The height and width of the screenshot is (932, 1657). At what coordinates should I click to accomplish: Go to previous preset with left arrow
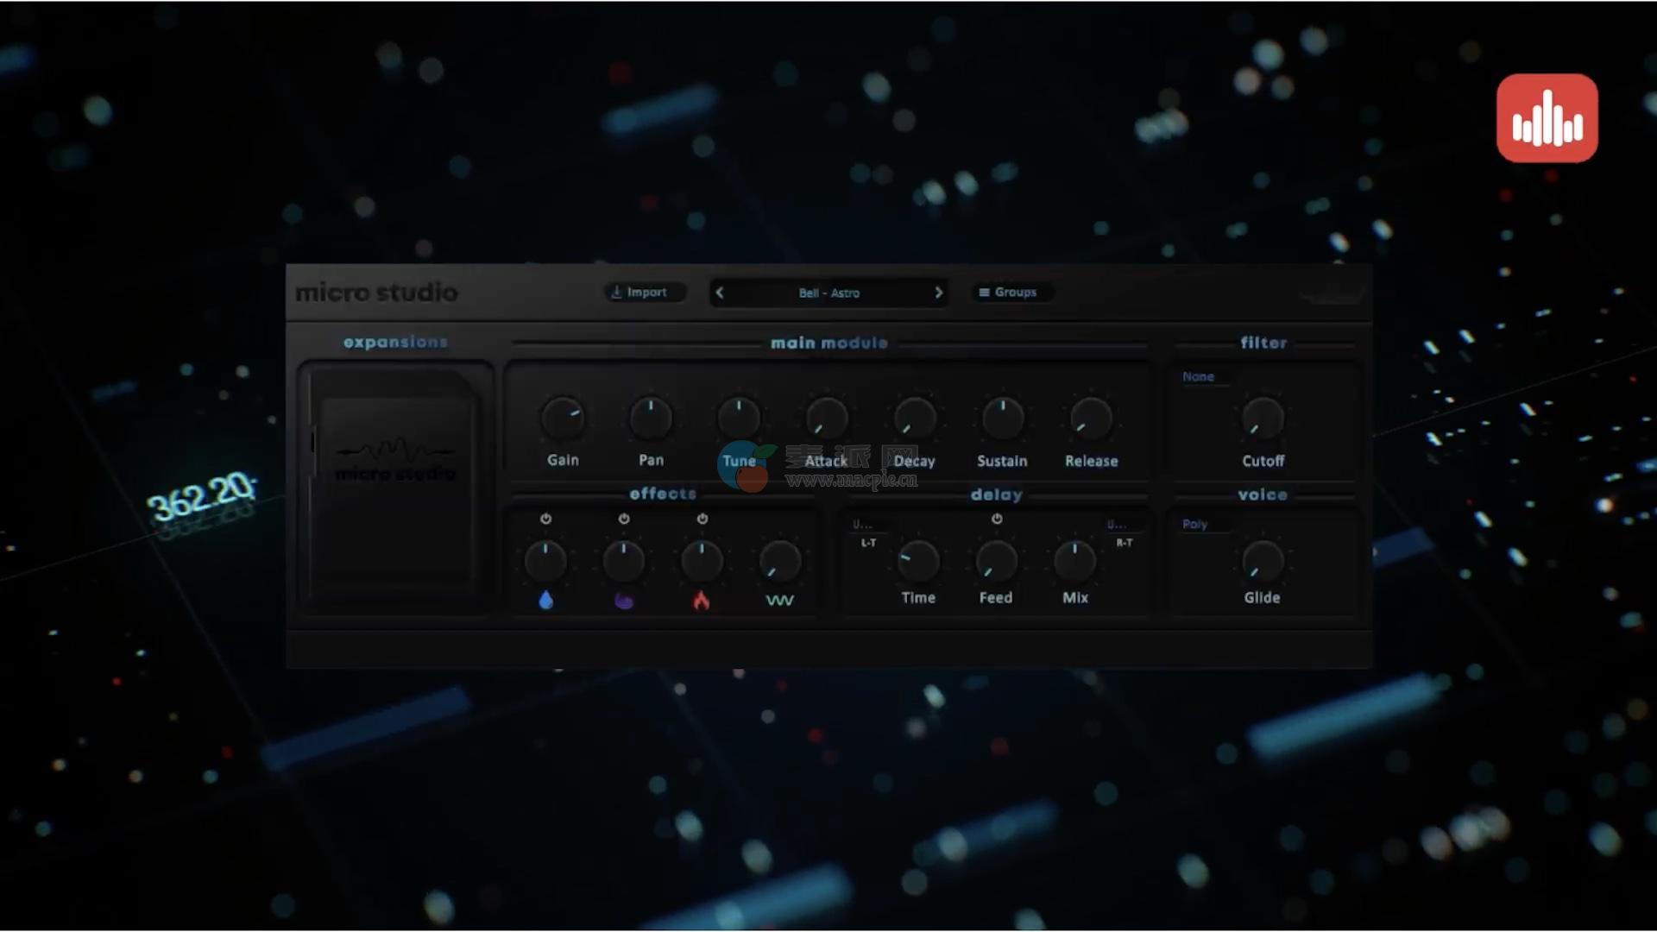(720, 293)
